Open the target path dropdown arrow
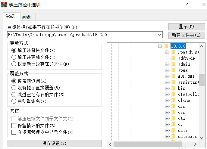Image resolution: width=207 pixels, height=149 pixels. (159, 35)
